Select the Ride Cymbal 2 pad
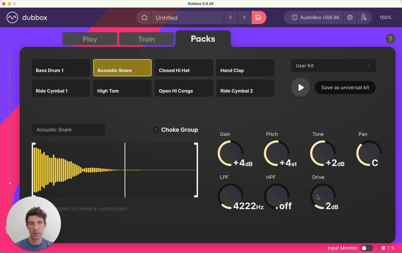Image resolution: width=402 pixels, height=253 pixels. (245, 88)
